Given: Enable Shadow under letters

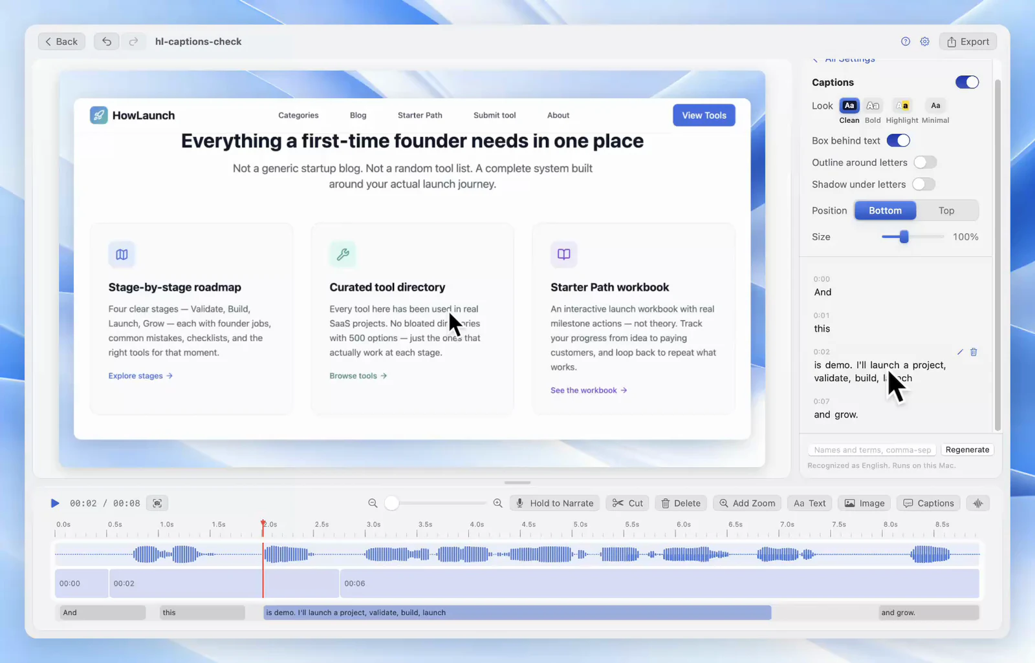Looking at the screenshot, I should coord(924,184).
